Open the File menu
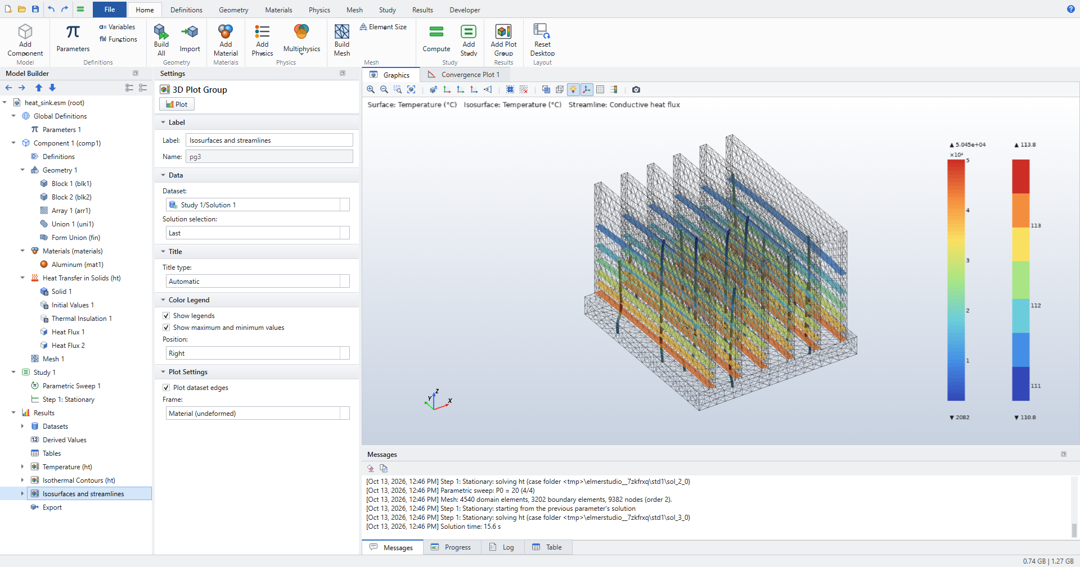1080x567 pixels. click(110, 9)
